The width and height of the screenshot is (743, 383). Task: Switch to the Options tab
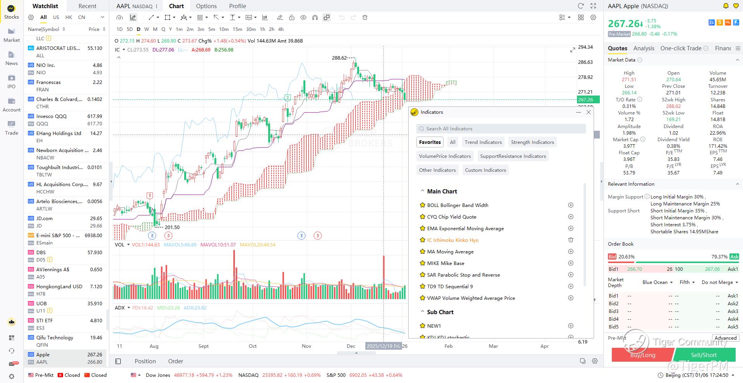tap(206, 6)
